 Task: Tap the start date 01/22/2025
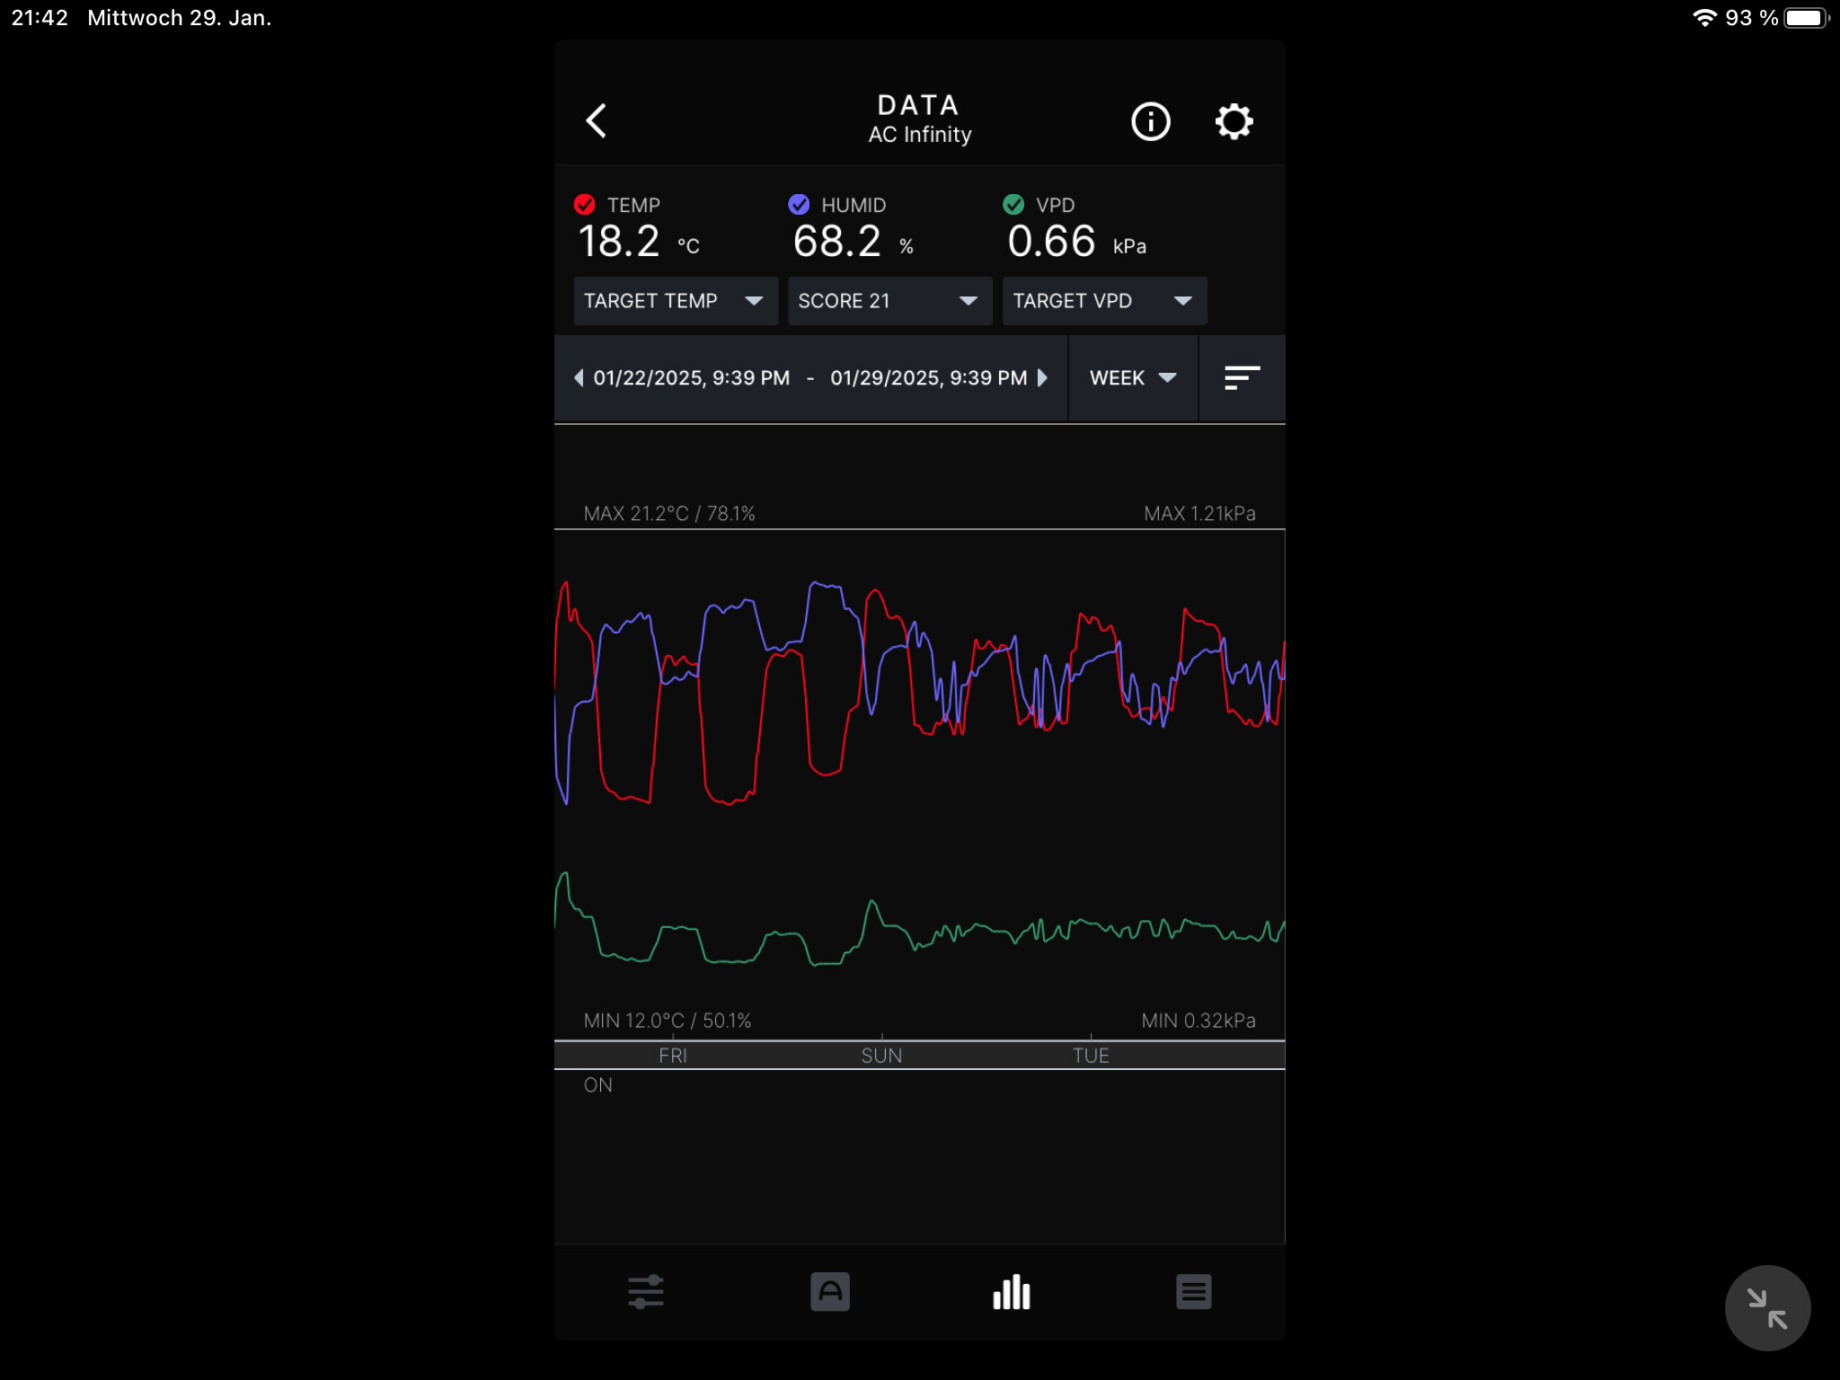coord(691,378)
